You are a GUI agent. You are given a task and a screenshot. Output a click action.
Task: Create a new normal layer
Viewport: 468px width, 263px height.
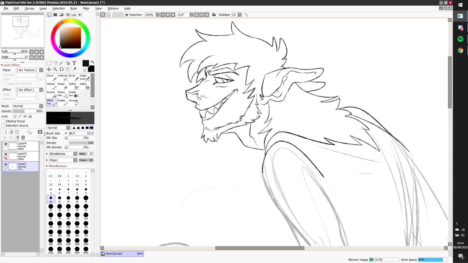[x=5, y=132]
